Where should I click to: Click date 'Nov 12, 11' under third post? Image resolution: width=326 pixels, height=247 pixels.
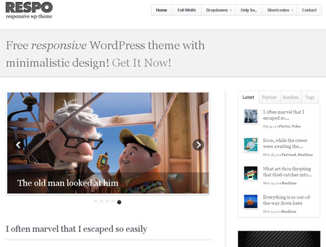pos(271,183)
